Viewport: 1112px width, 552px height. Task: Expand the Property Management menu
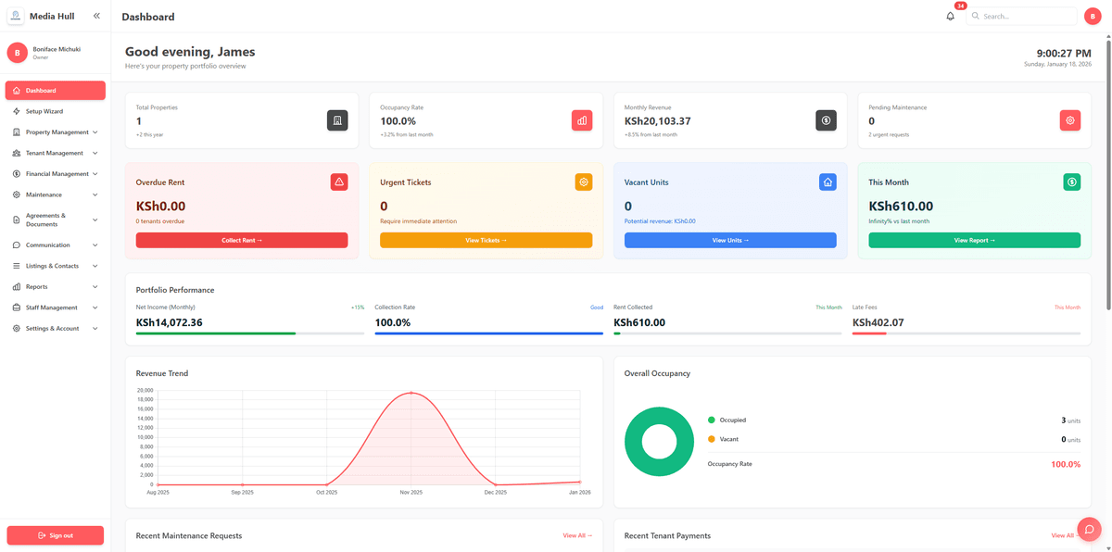click(56, 132)
